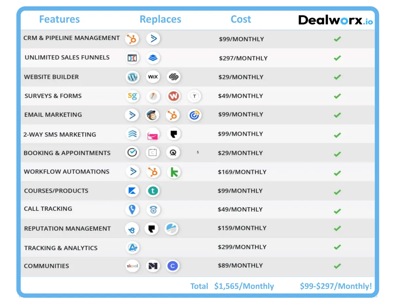Click the blue bird icon in Reputation Management row
393x305 pixels.
(132, 229)
